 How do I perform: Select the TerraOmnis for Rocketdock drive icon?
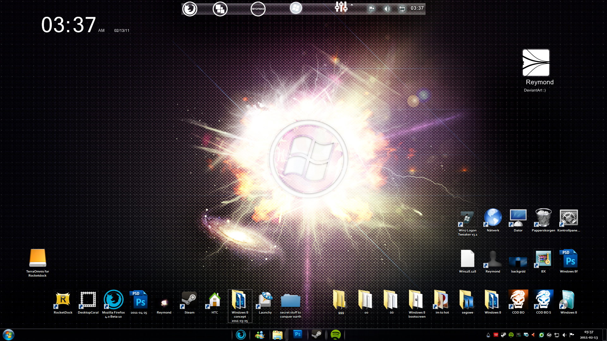(x=38, y=258)
